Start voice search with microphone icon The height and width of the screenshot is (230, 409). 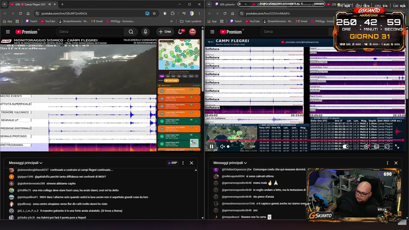(x=145, y=32)
